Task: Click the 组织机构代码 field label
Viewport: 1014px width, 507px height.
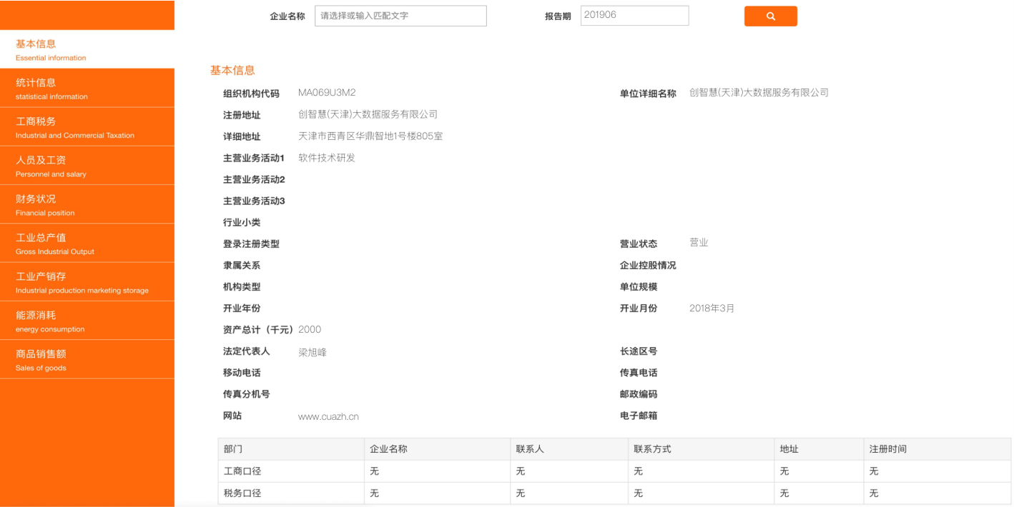Action: click(x=251, y=94)
